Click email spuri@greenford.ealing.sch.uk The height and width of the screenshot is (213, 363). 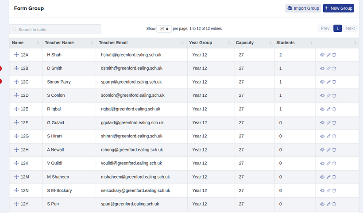pyautogui.click(x=130, y=204)
